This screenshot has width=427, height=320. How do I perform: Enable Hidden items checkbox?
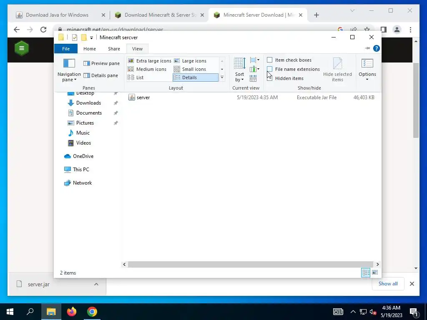click(270, 78)
